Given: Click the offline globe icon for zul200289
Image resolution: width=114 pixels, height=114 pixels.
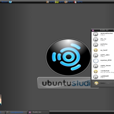Looking at the screenshot, I should pyautogui.click(x=95, y=77).
